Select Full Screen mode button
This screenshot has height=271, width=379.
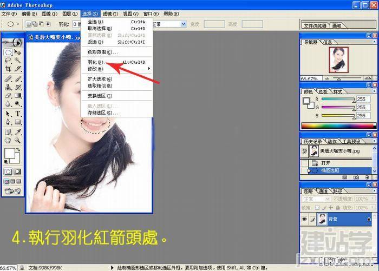pyautogui.click(x=18, y=181)
